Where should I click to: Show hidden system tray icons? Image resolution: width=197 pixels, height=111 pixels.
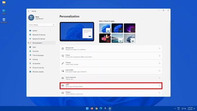(175, 109)
